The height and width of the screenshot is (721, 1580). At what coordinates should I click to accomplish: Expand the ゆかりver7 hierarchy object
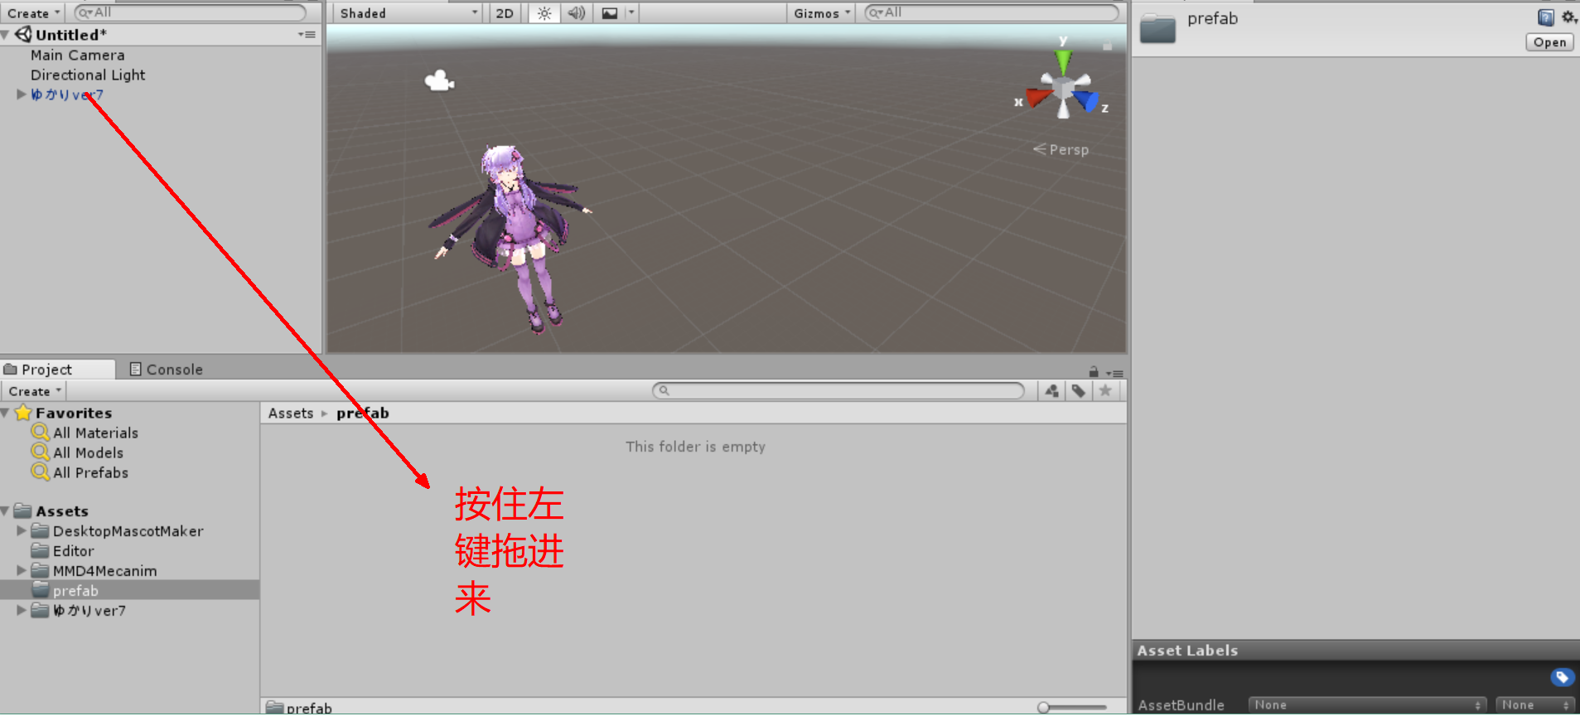(22, 94)
